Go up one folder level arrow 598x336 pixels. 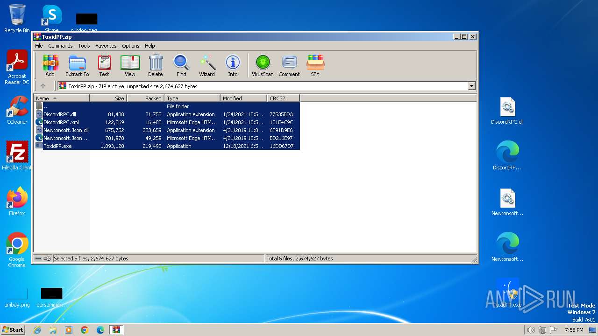tap(43, 86)
